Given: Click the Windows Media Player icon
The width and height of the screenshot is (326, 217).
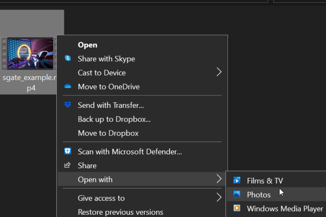Looking at the screenshot, I should coord(237,208).
